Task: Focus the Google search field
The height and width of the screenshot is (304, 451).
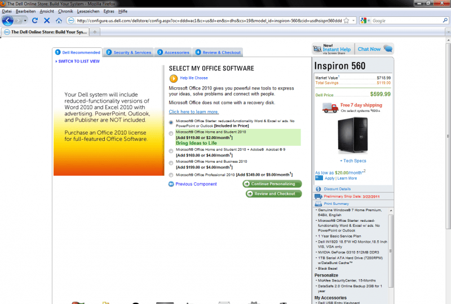Action: coord(406,21)
